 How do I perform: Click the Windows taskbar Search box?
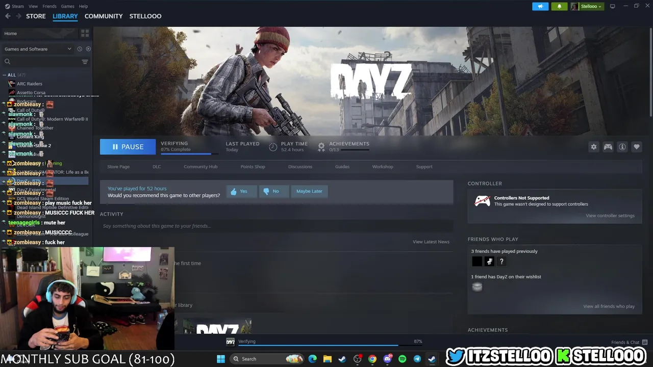[266, 359]
